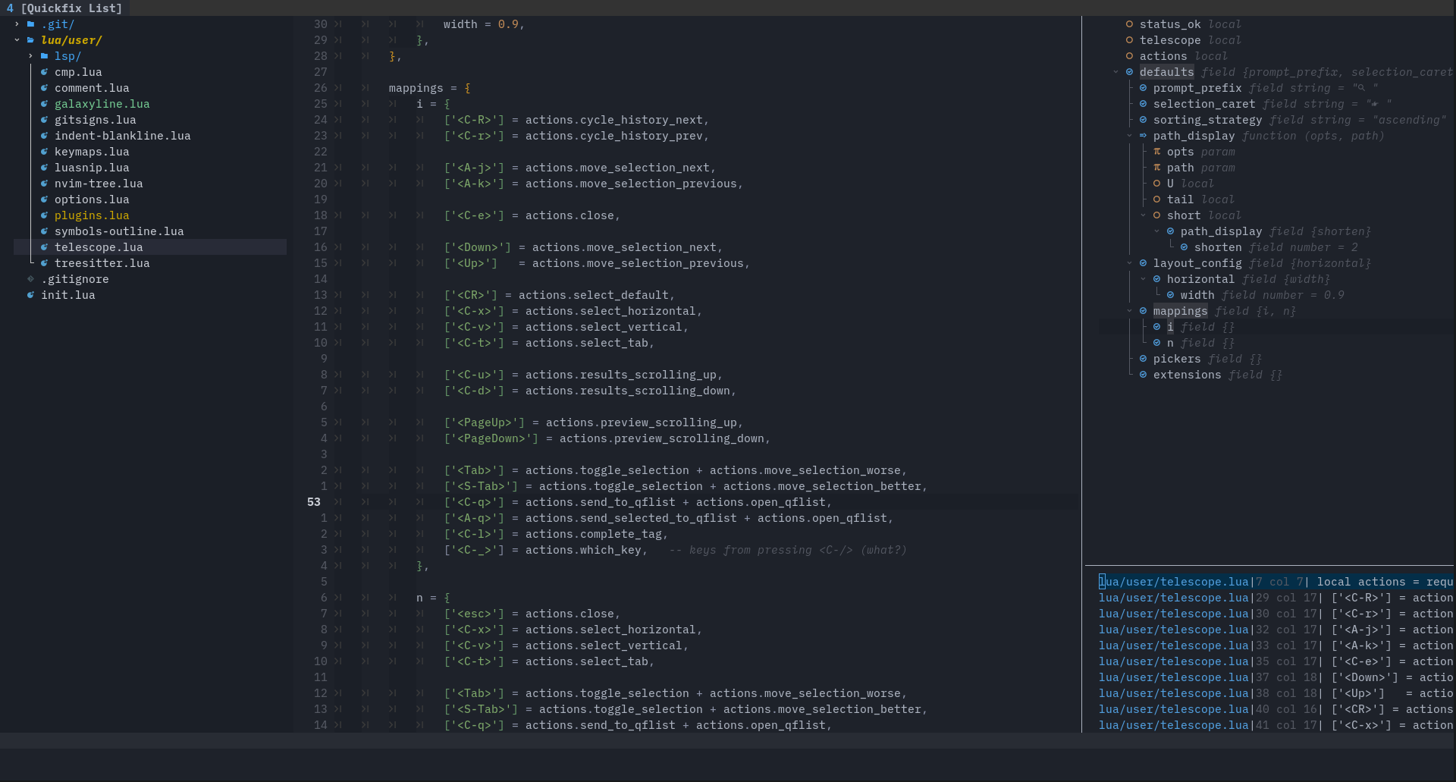The image size is (1456, 782).
Task: Click the param icon for opts
Action: (1156, 152)
